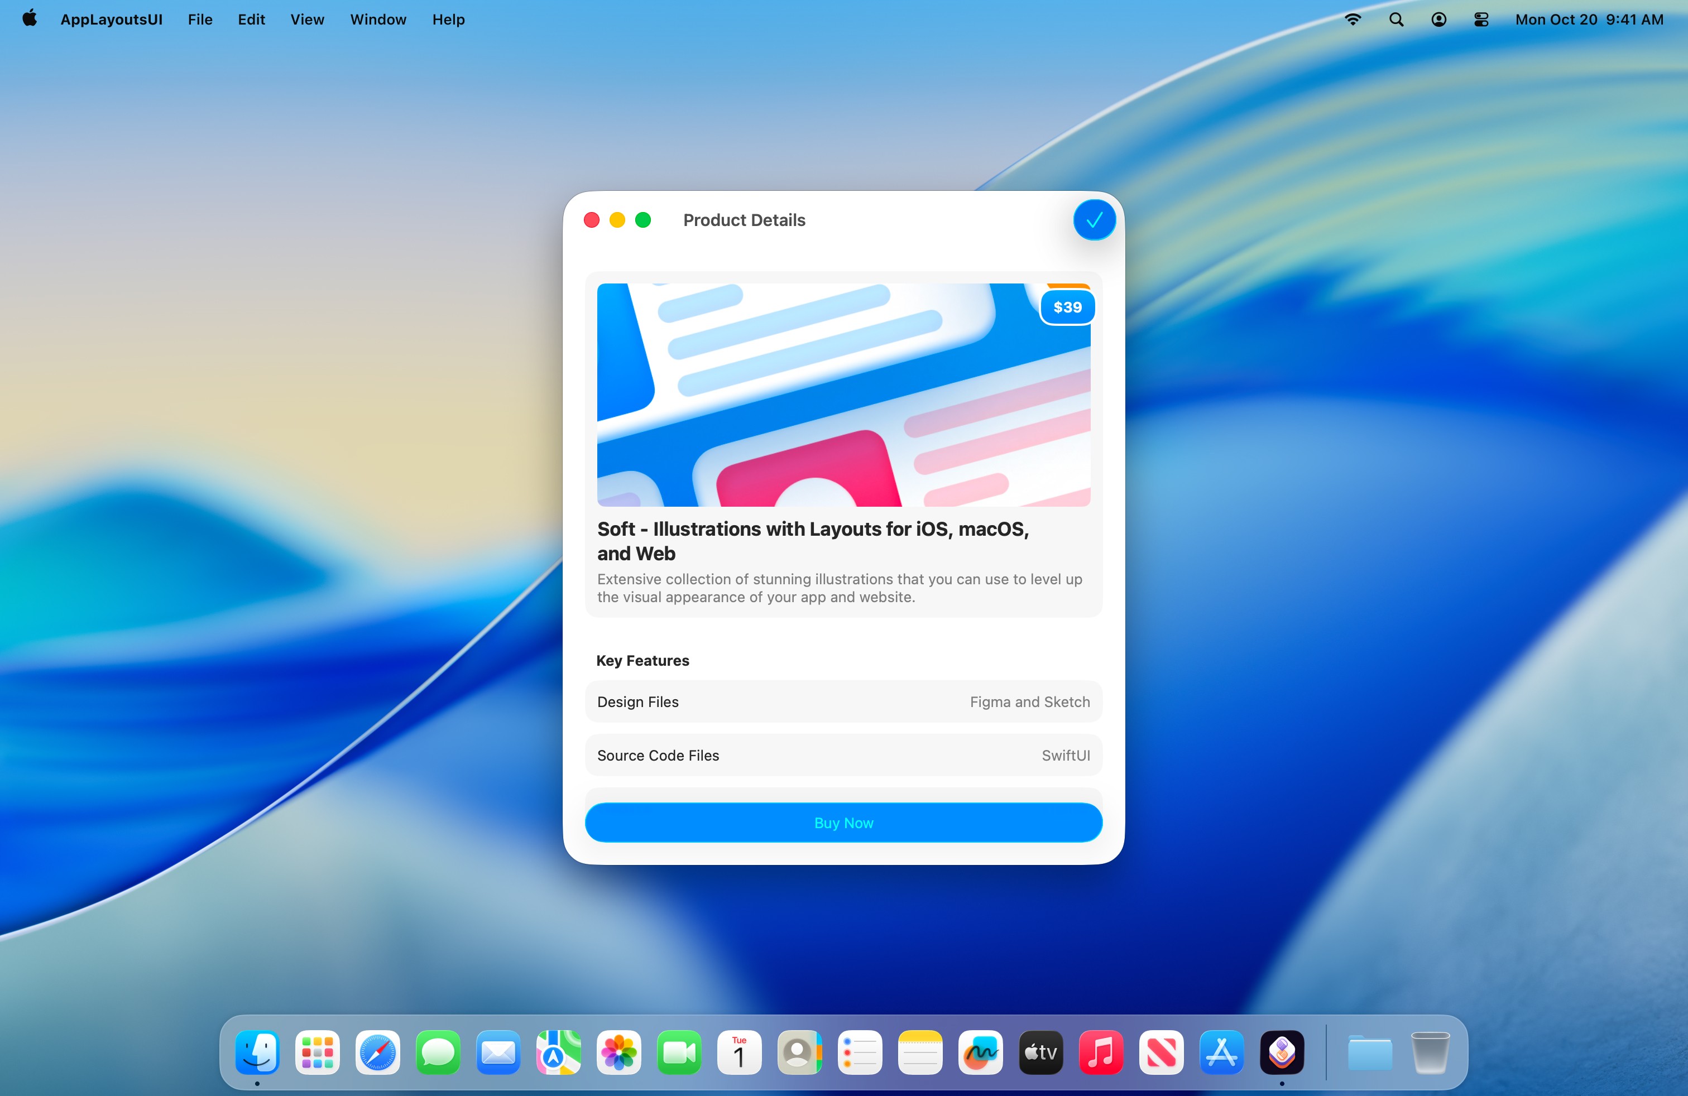
Task: Open App Store from the Dock
Action: (x=1221, y=1052)
